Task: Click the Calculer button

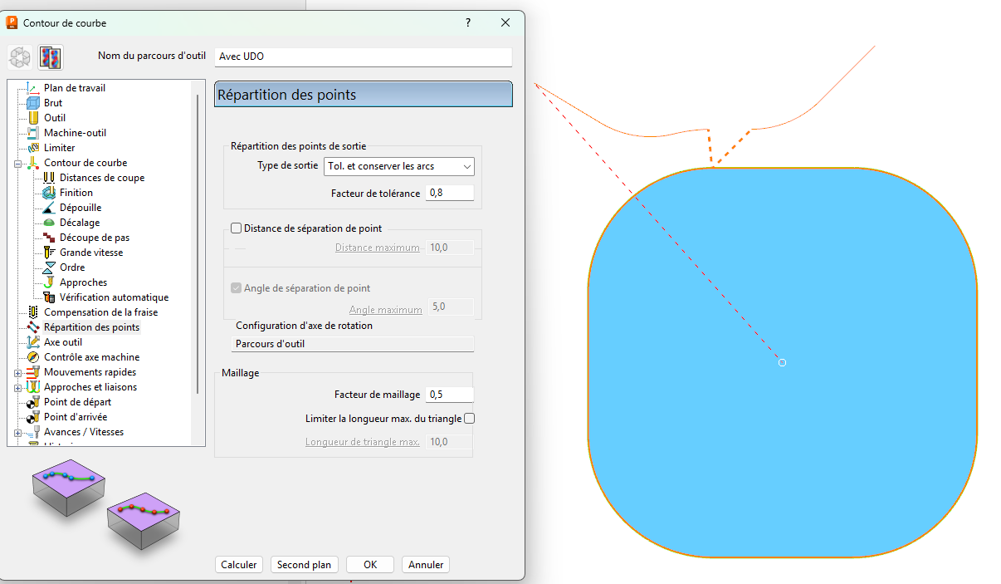Action: 239,565
